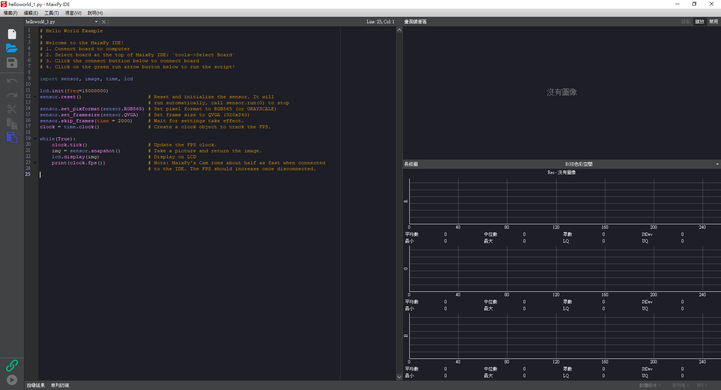Save the current script
The image size is (721, 390).
(x=12, y=63)
